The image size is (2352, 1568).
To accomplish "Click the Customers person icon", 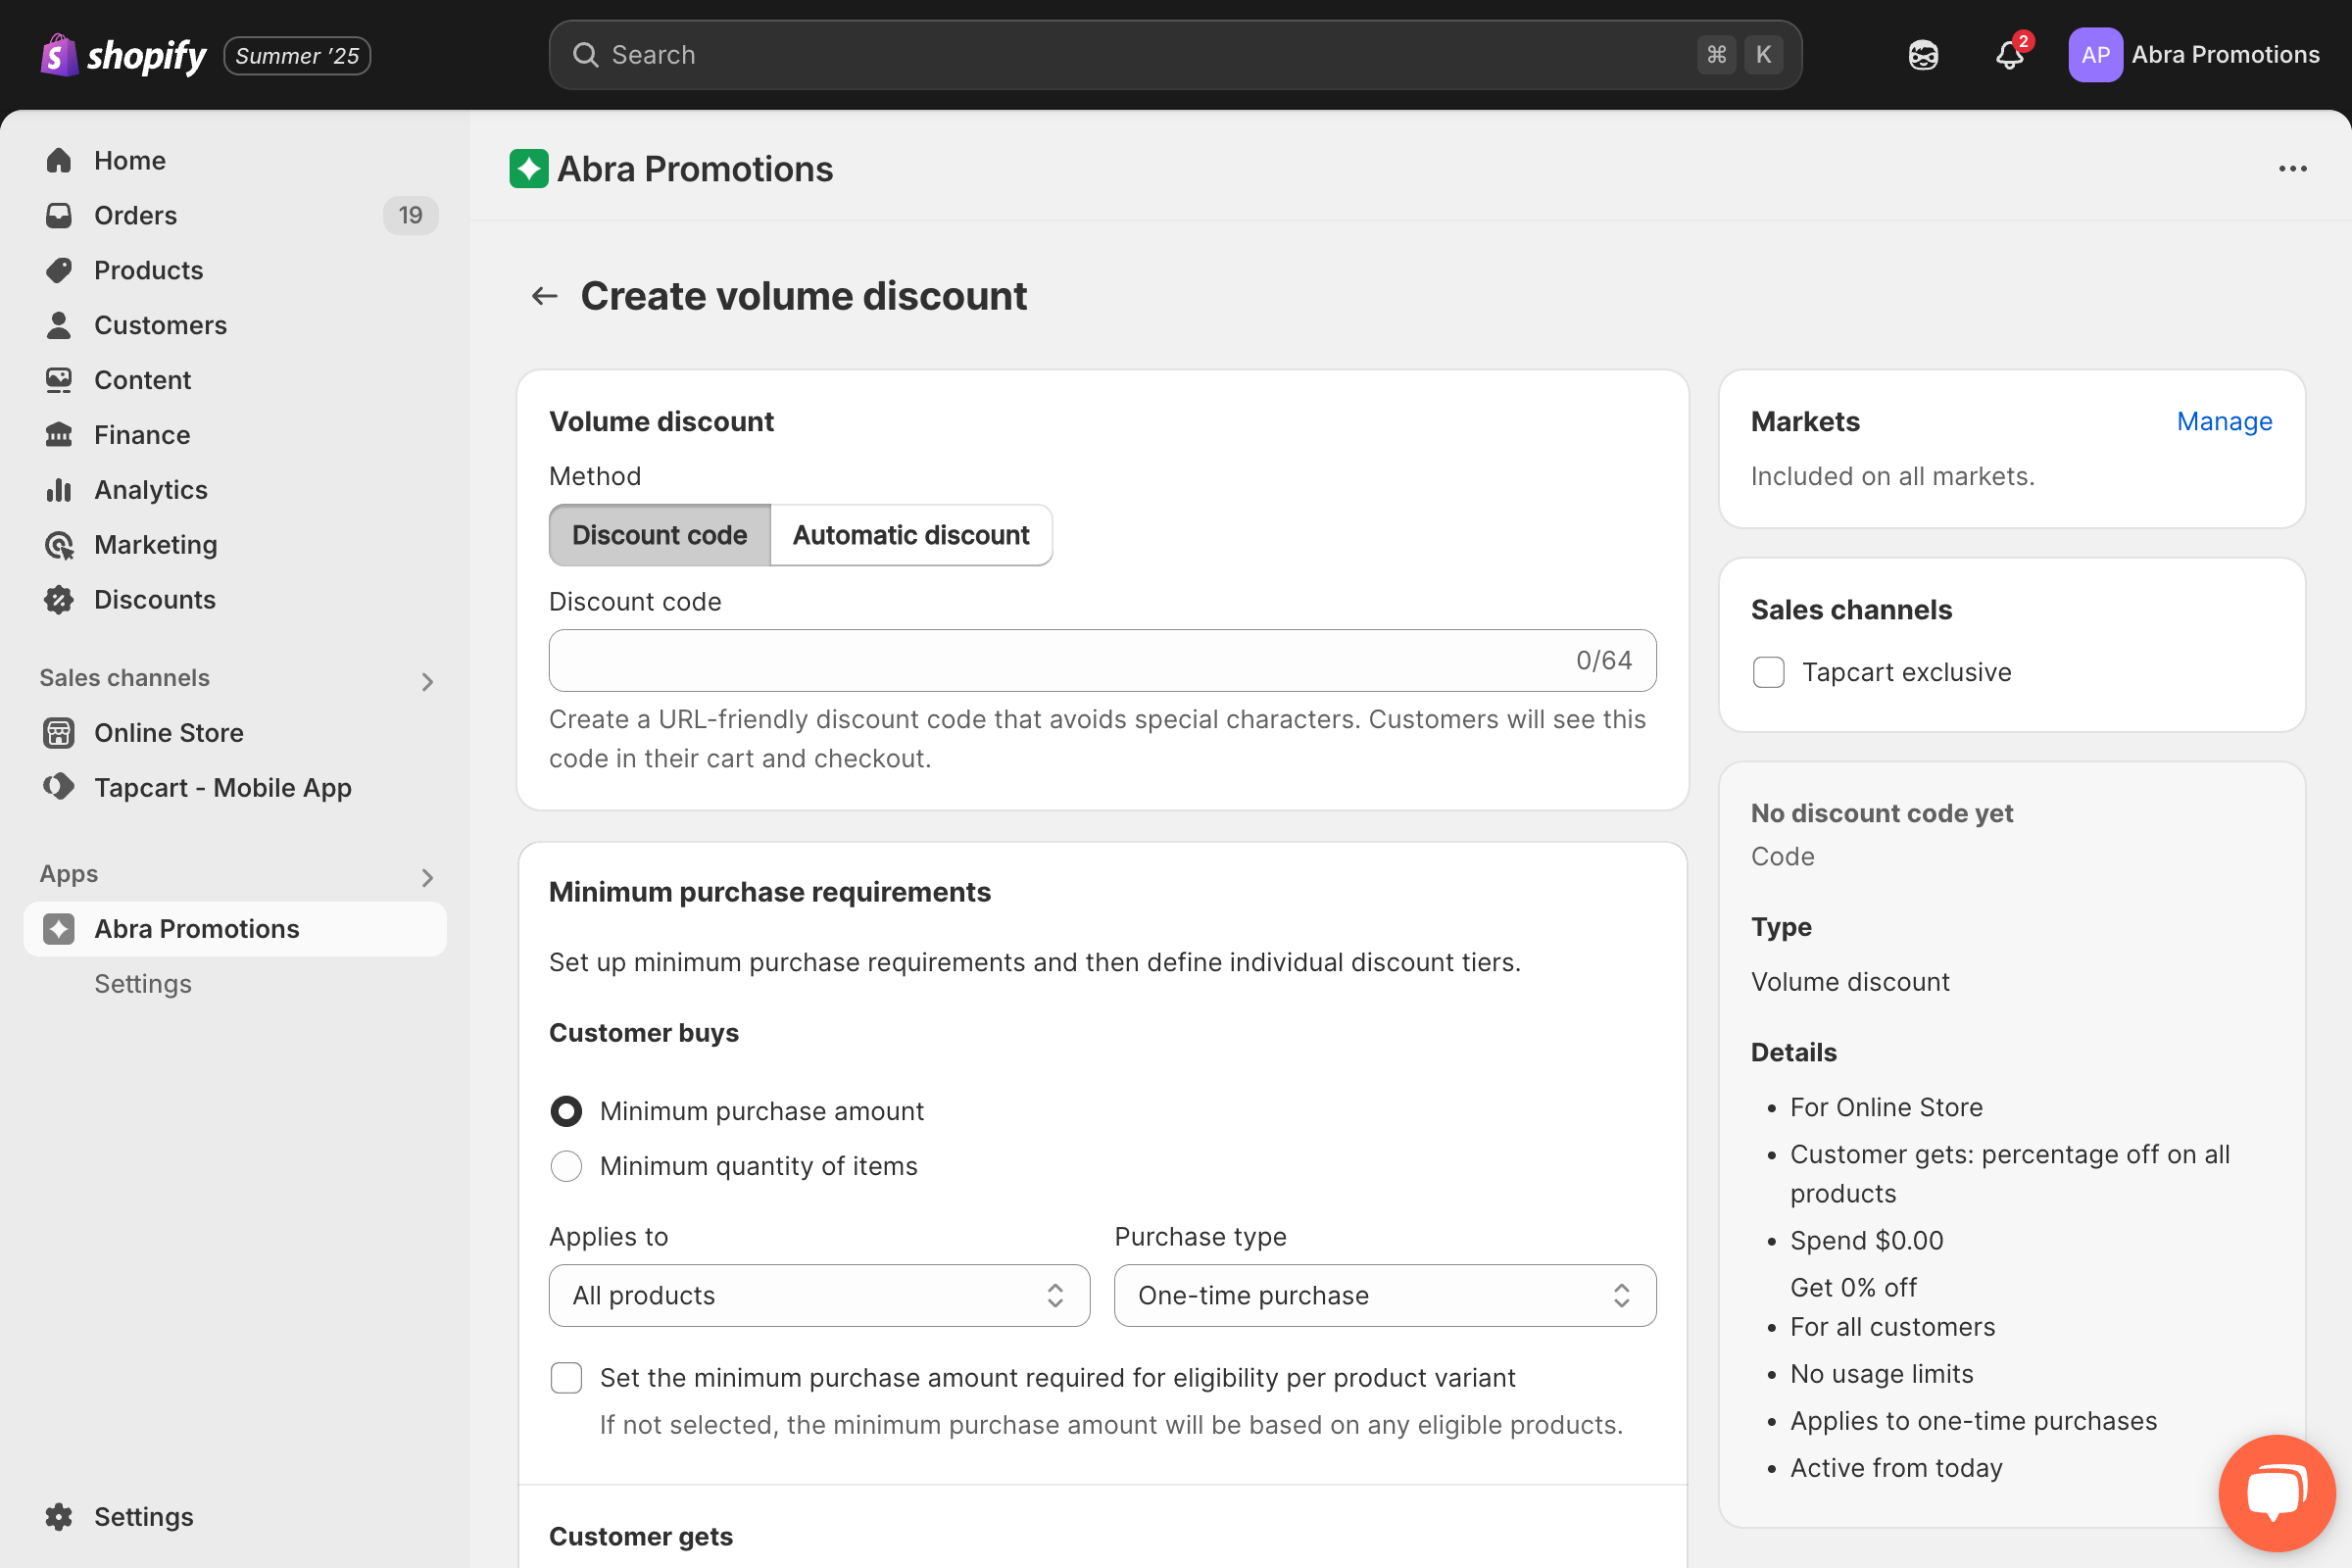I will [x=59, y=325].
